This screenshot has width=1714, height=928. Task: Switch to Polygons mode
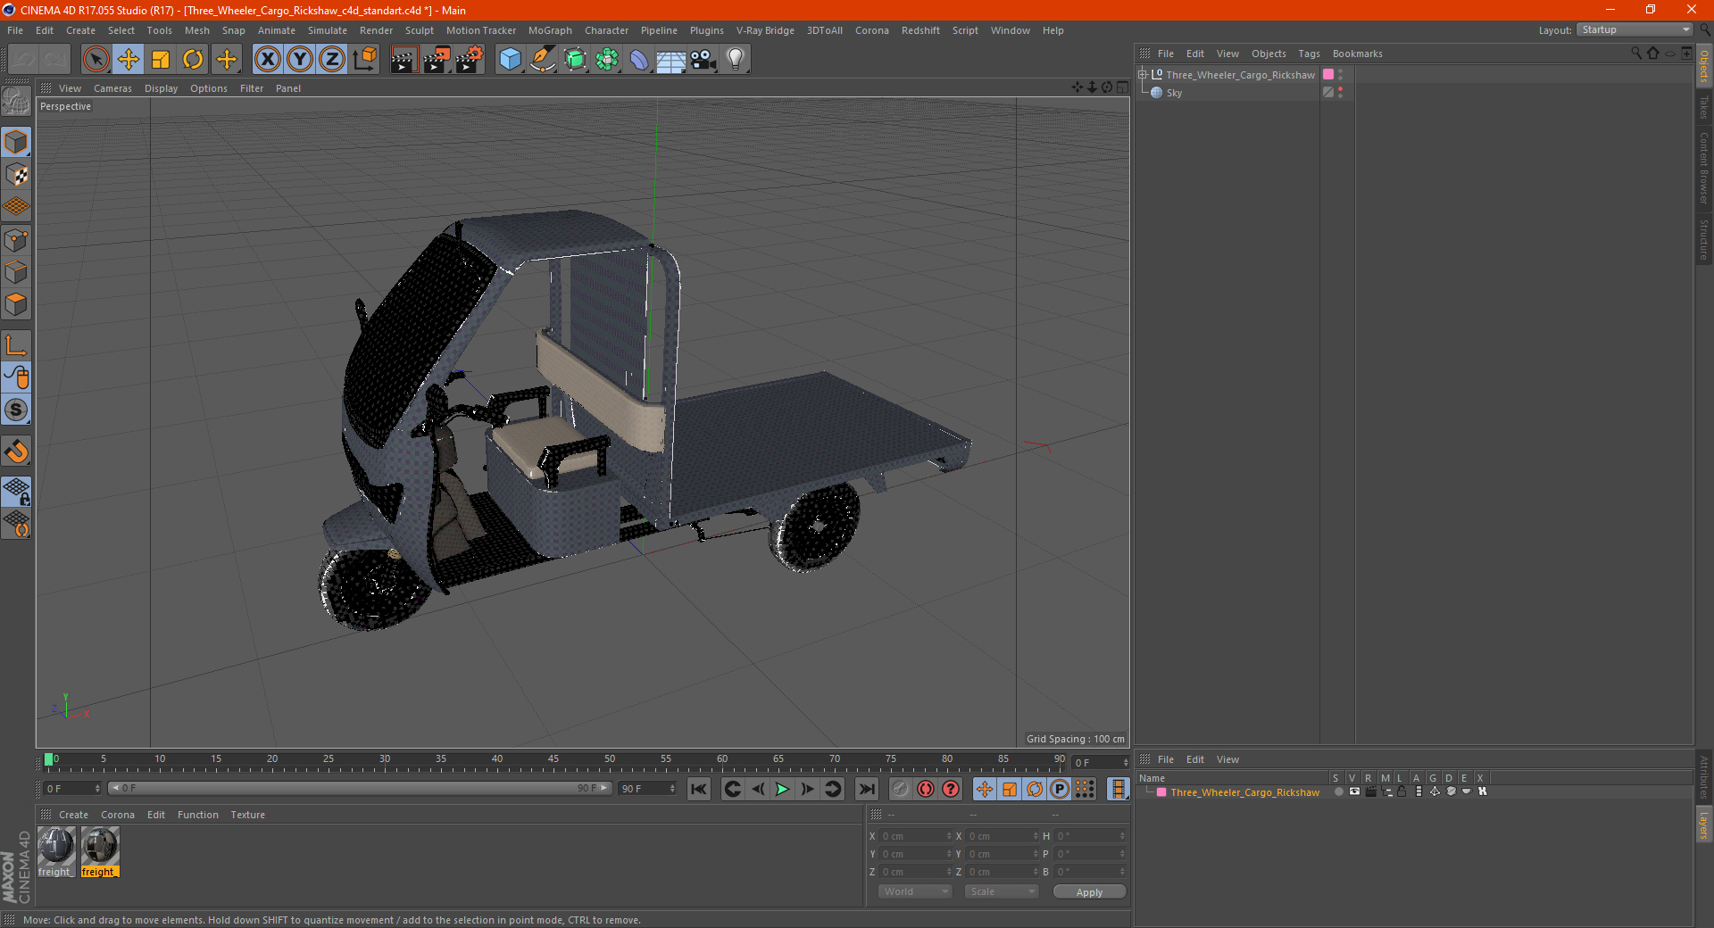(16, 304)
